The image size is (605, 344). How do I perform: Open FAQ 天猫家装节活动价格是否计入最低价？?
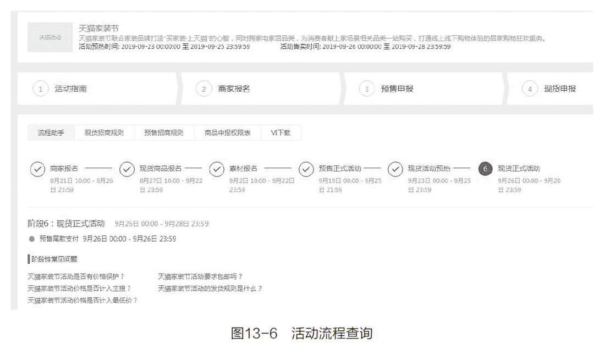[82, 301]
